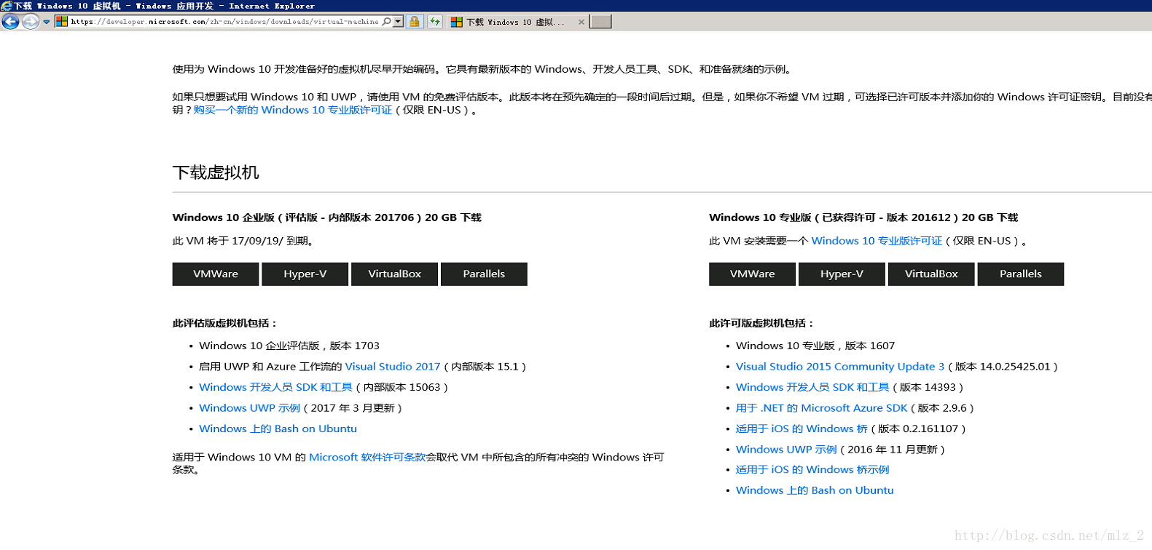Screen dimensions: 1152x550
Task: Expand the address bar autocomplete dropdown
Action: click(x=399, y=22)
